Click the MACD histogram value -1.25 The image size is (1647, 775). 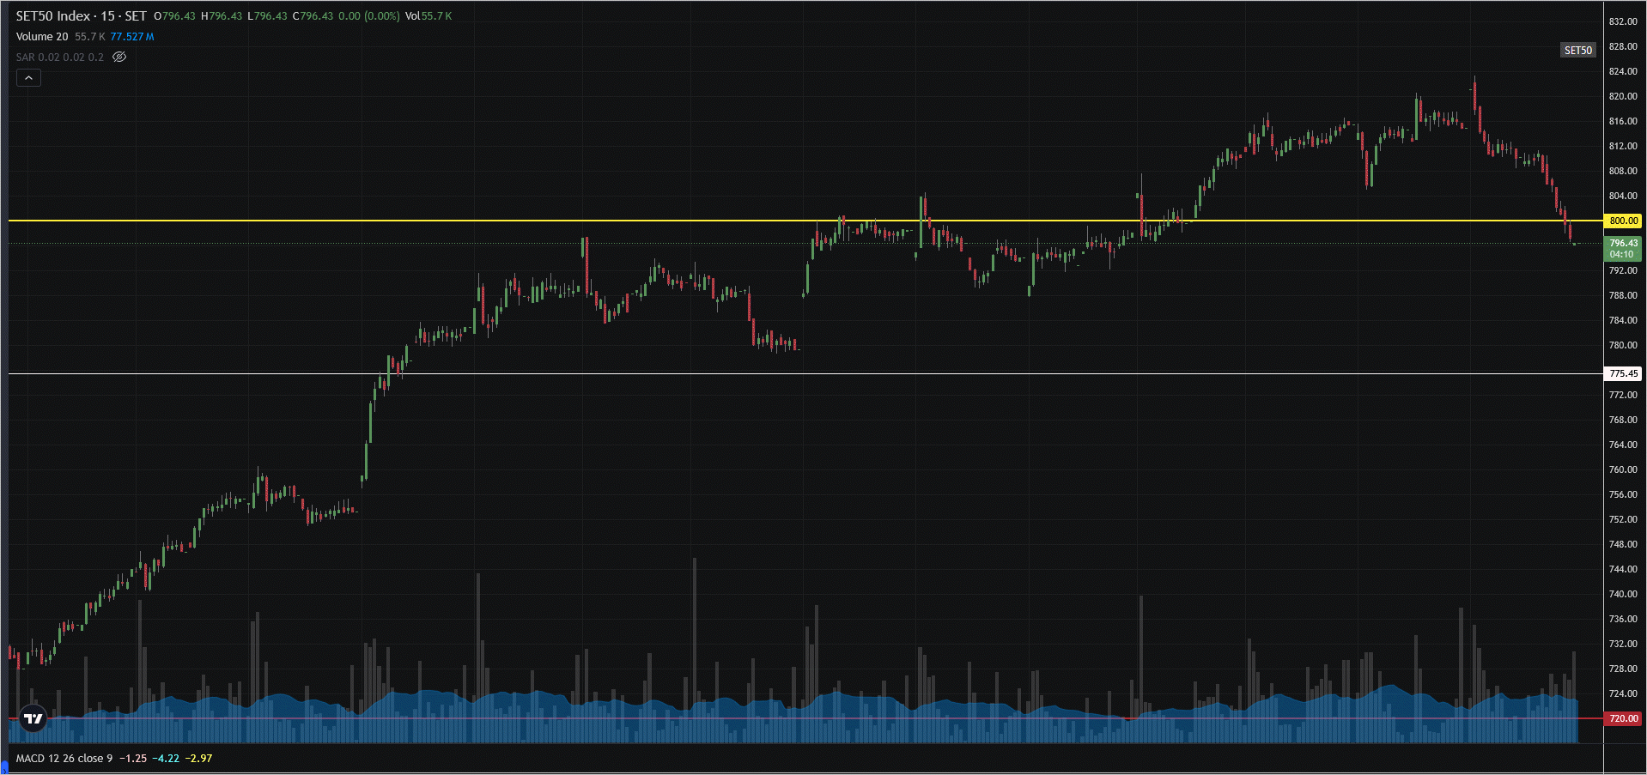pos(132,759)
